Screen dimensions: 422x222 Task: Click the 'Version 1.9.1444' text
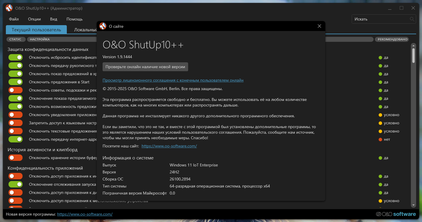click(x=117, y=57)
